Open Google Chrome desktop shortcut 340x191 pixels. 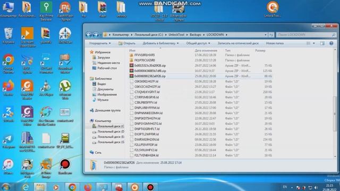point(8,64)
